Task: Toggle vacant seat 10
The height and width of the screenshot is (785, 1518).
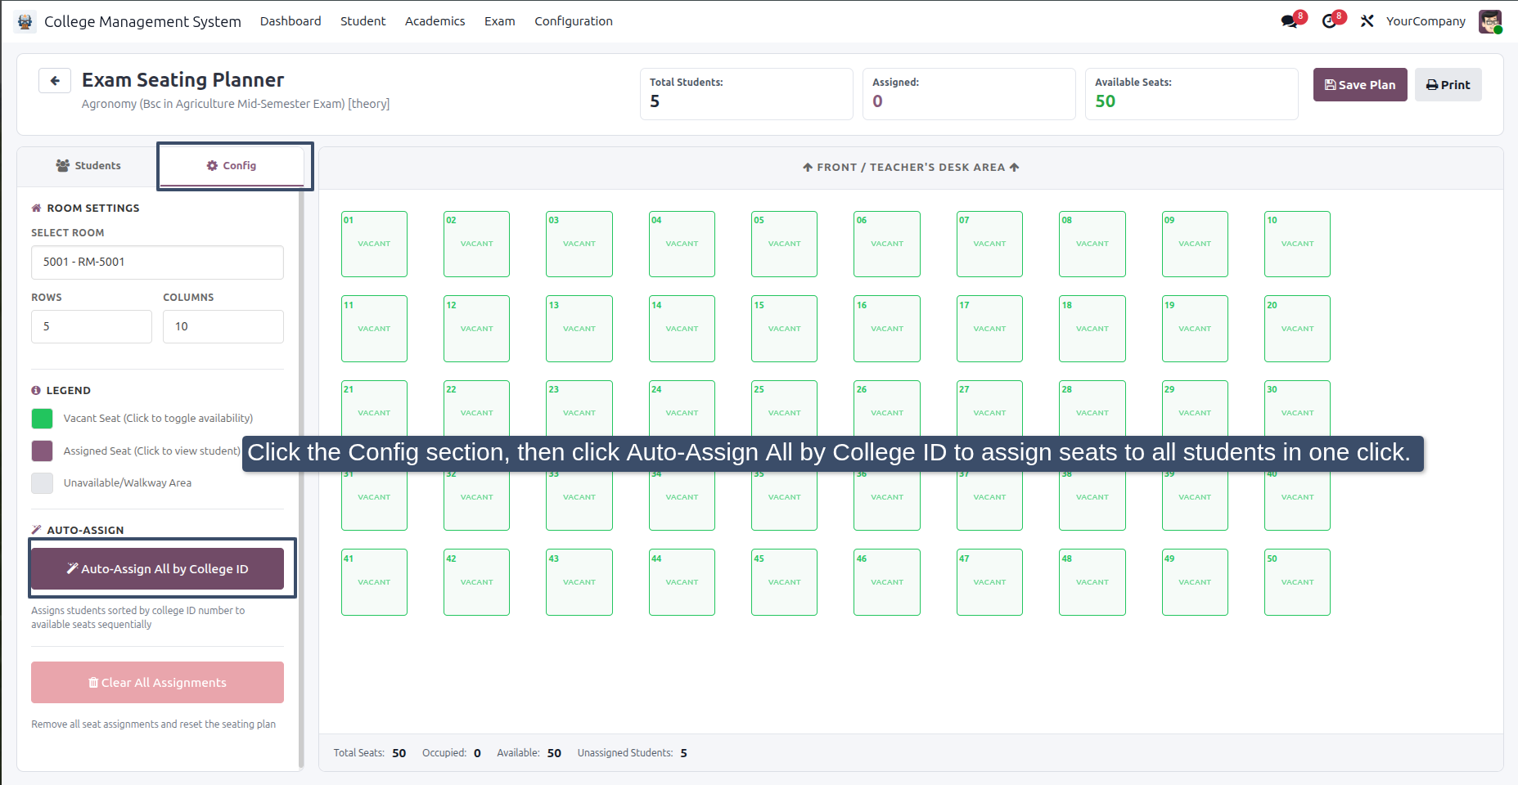Action: click(x=1297, y=244)
